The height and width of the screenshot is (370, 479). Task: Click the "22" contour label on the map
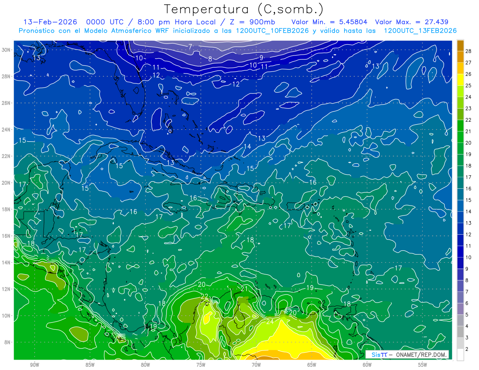pos(204,296)
